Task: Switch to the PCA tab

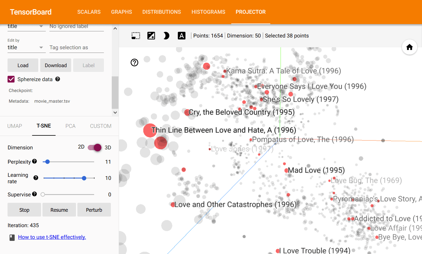Action: pos(70,126)
